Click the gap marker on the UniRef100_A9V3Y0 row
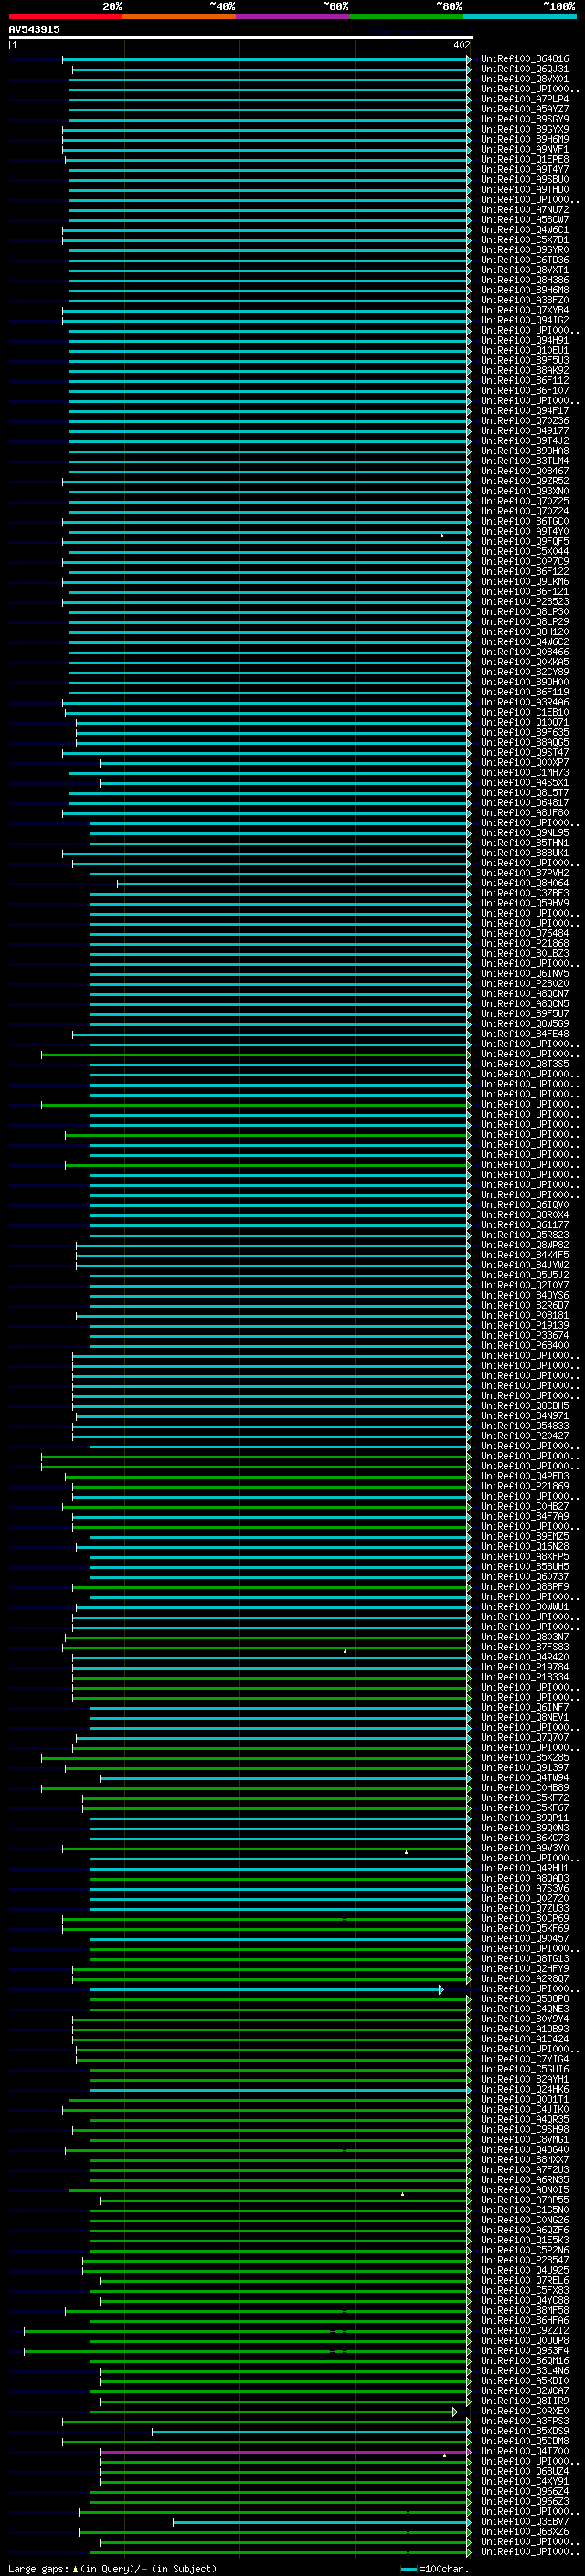The width and height of the screenshot is (585, 2576). click(406, 1852)
